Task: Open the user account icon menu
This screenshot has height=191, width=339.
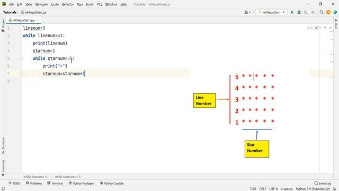Action: click(x=247, y=12)
